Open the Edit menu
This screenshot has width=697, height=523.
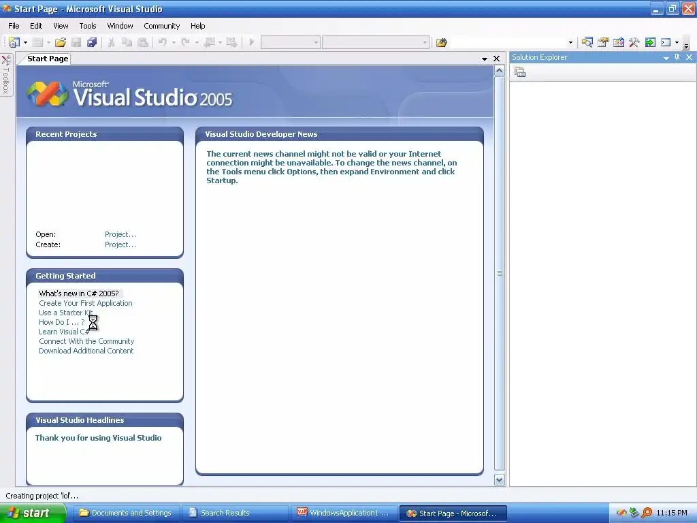[x=36, y=26]
